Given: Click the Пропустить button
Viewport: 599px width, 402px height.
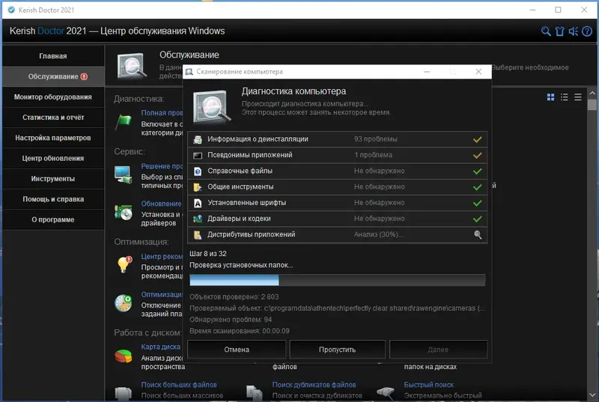Looking at the screenshot, I should (338, 350).
